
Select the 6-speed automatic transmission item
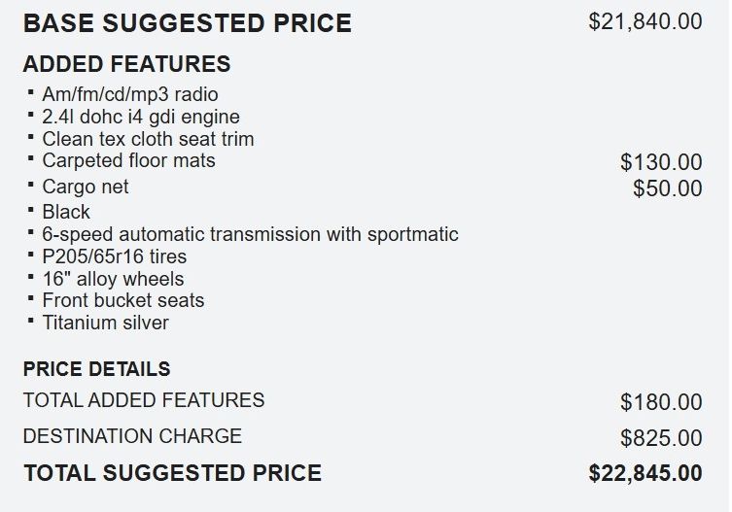pos(250,234)
